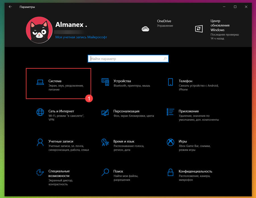Open the Игры category title

[x=183, y=141]
